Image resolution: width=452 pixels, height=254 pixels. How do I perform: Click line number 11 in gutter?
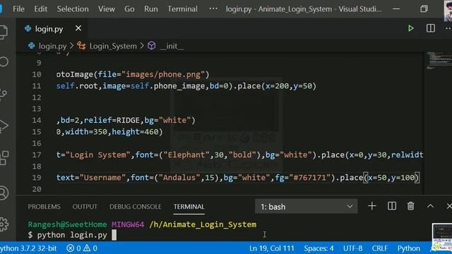tap(37, 86)
